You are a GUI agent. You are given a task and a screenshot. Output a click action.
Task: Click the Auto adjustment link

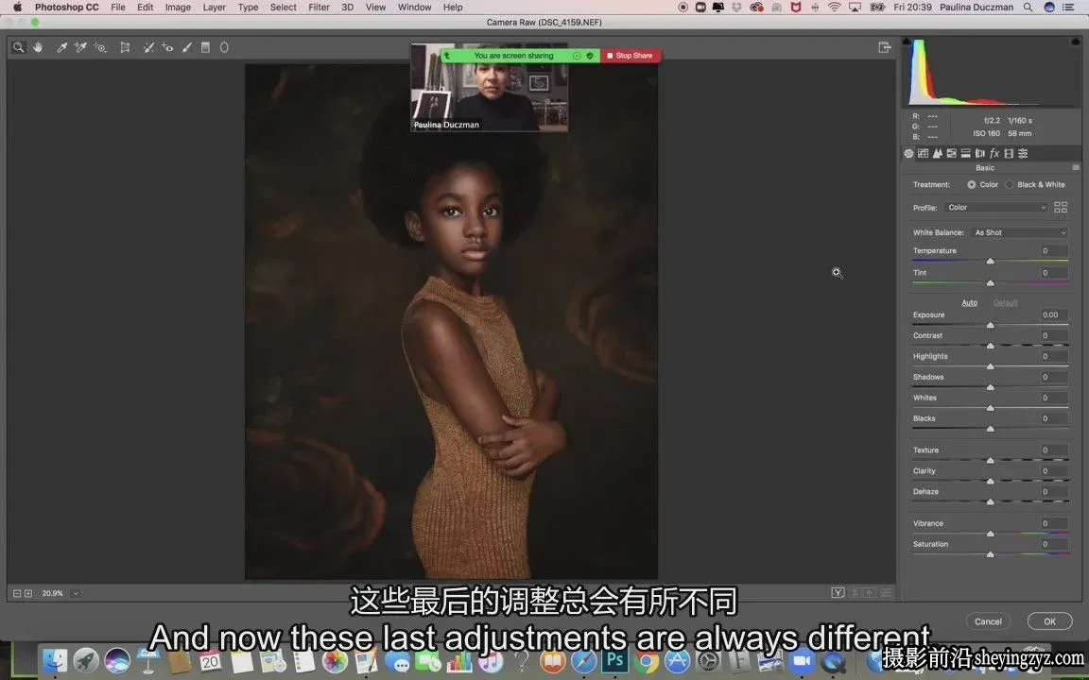coord(970,302)
